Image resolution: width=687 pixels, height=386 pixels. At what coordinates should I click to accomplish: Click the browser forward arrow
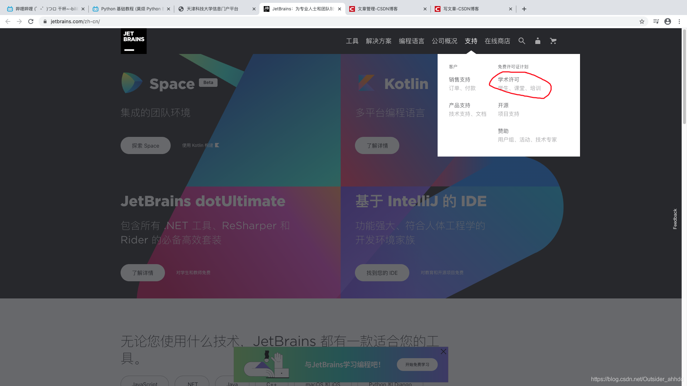[x=19, y=21]
